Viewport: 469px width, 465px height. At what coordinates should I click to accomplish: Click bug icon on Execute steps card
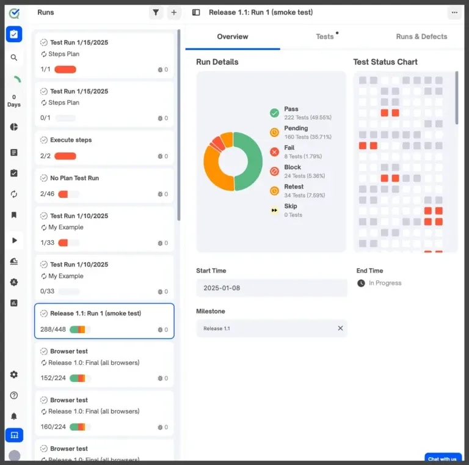pyautogui.click(x=160, y=156)
